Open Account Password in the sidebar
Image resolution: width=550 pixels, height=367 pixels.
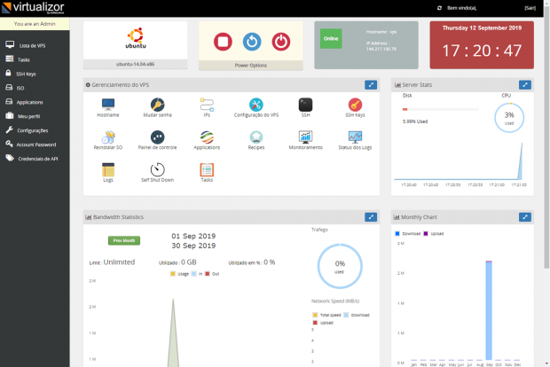[35, 144]
